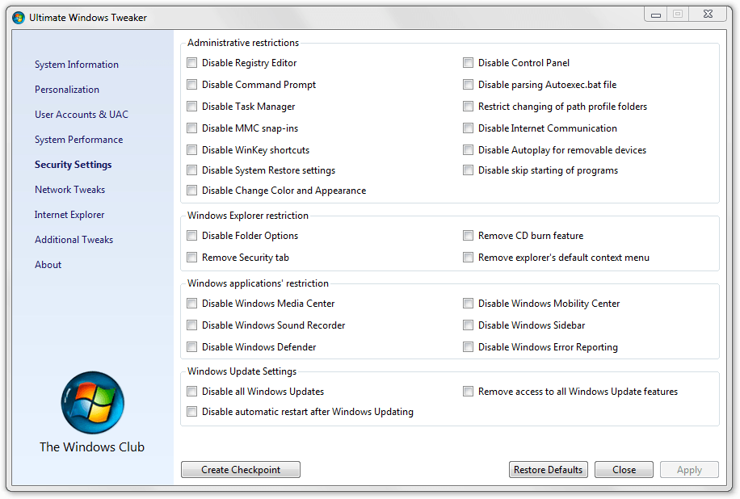Tick Disable Task Manager option
The height and width of the screenshot is (499, 740).
point(191,106)
